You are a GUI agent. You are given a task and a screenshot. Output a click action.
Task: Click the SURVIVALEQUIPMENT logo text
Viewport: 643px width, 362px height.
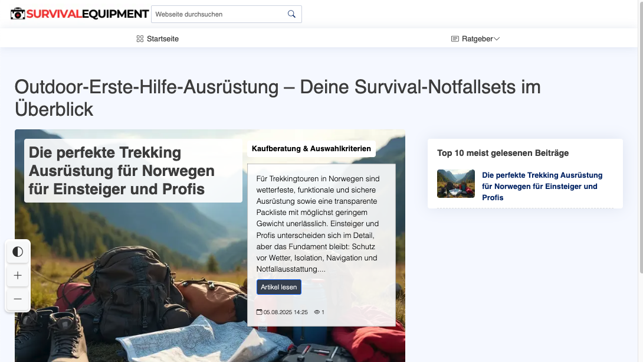coord(87,14)
